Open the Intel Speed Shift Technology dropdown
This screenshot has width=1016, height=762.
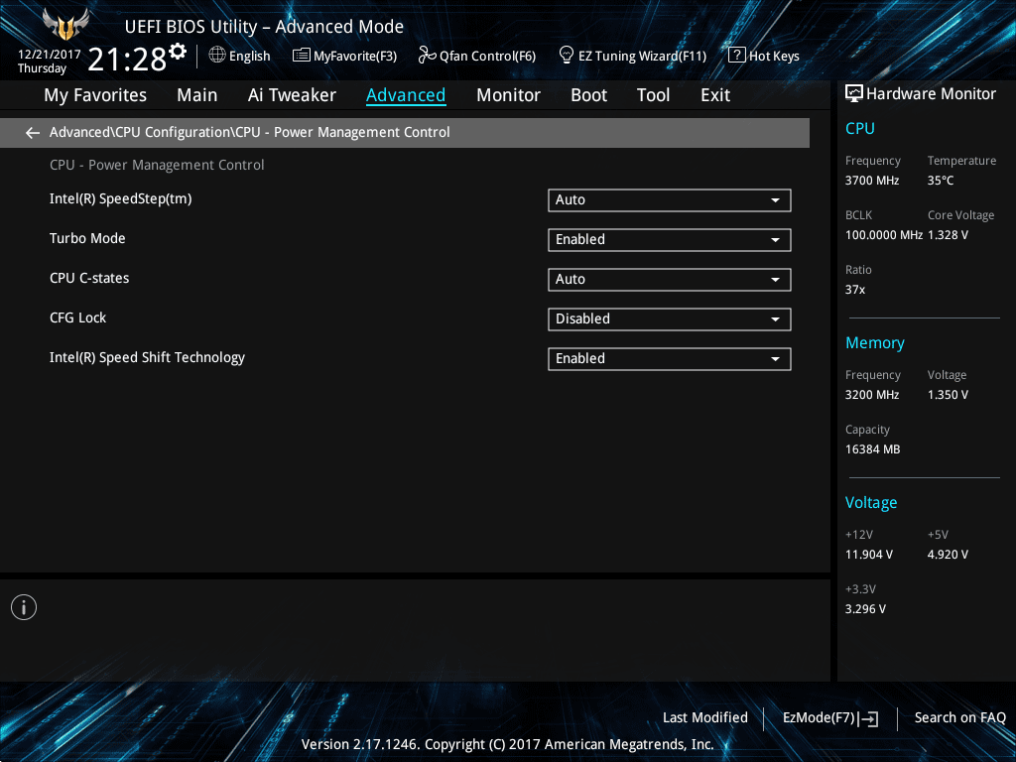click(670, 359)
